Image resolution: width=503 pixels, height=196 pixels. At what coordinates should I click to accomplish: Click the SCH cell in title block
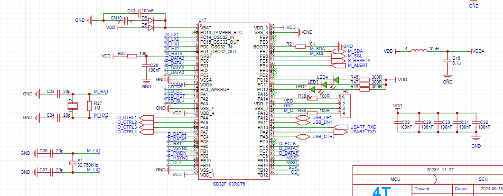(x=483, y=179)
